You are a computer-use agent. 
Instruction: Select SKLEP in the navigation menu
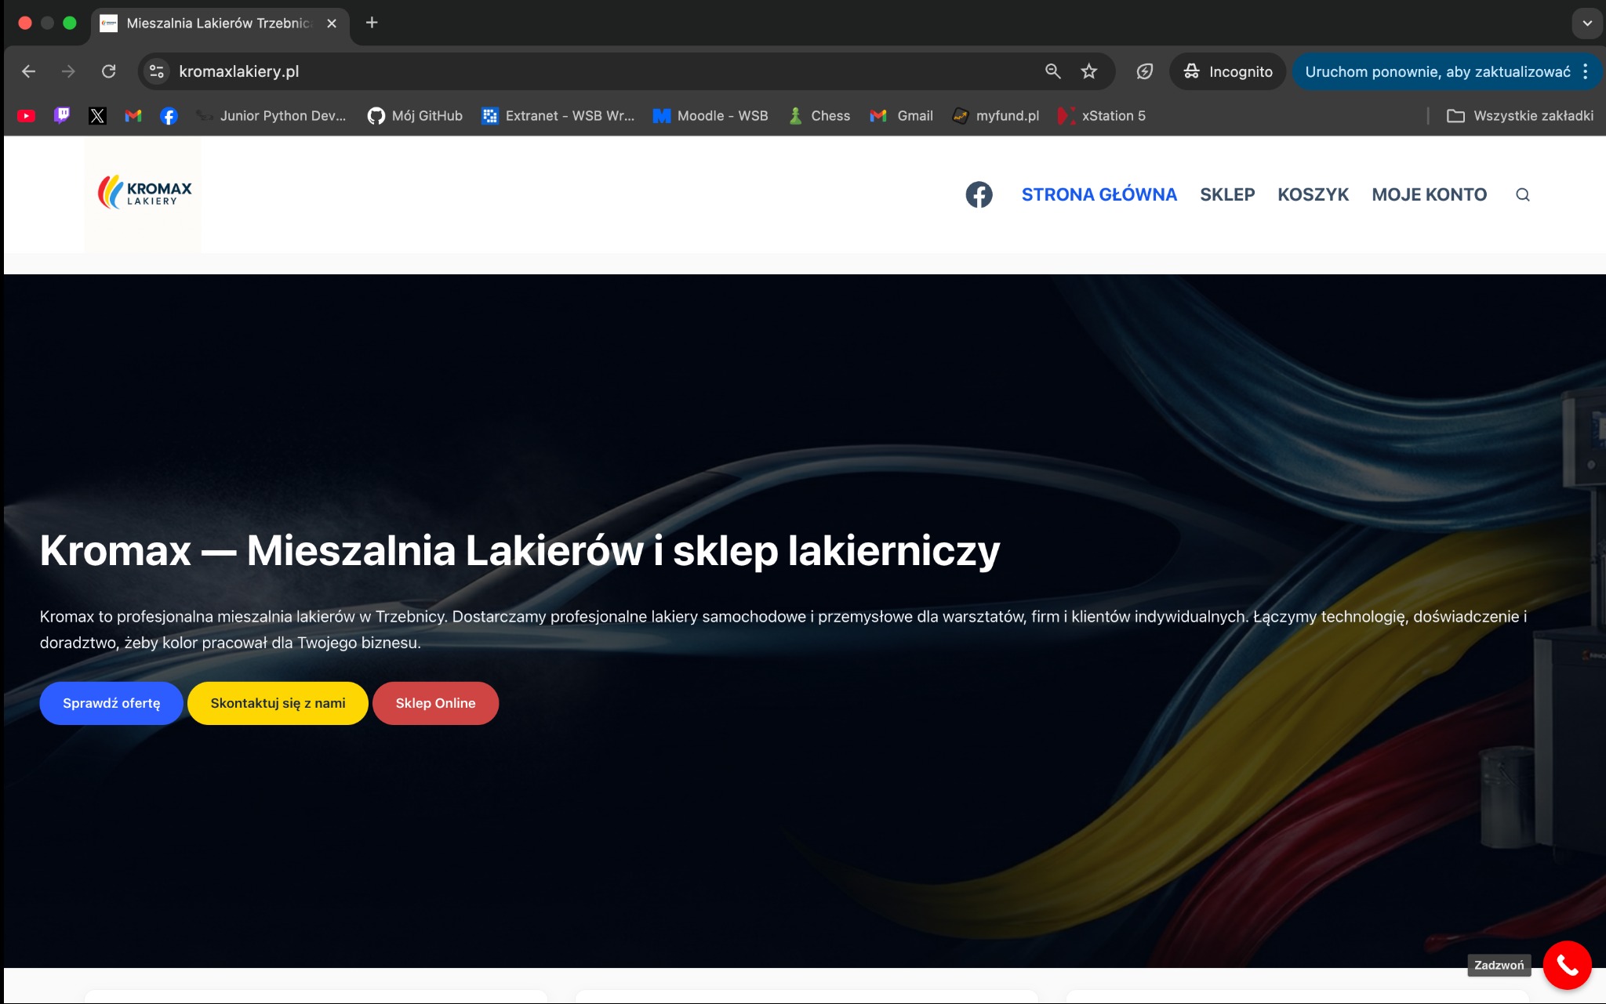[x=1227, y=194]
